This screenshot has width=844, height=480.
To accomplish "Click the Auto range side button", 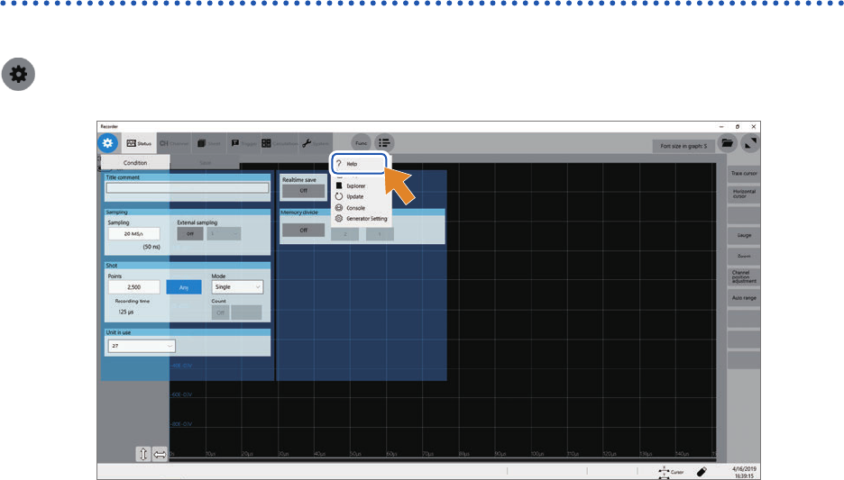I will (744, 298).
